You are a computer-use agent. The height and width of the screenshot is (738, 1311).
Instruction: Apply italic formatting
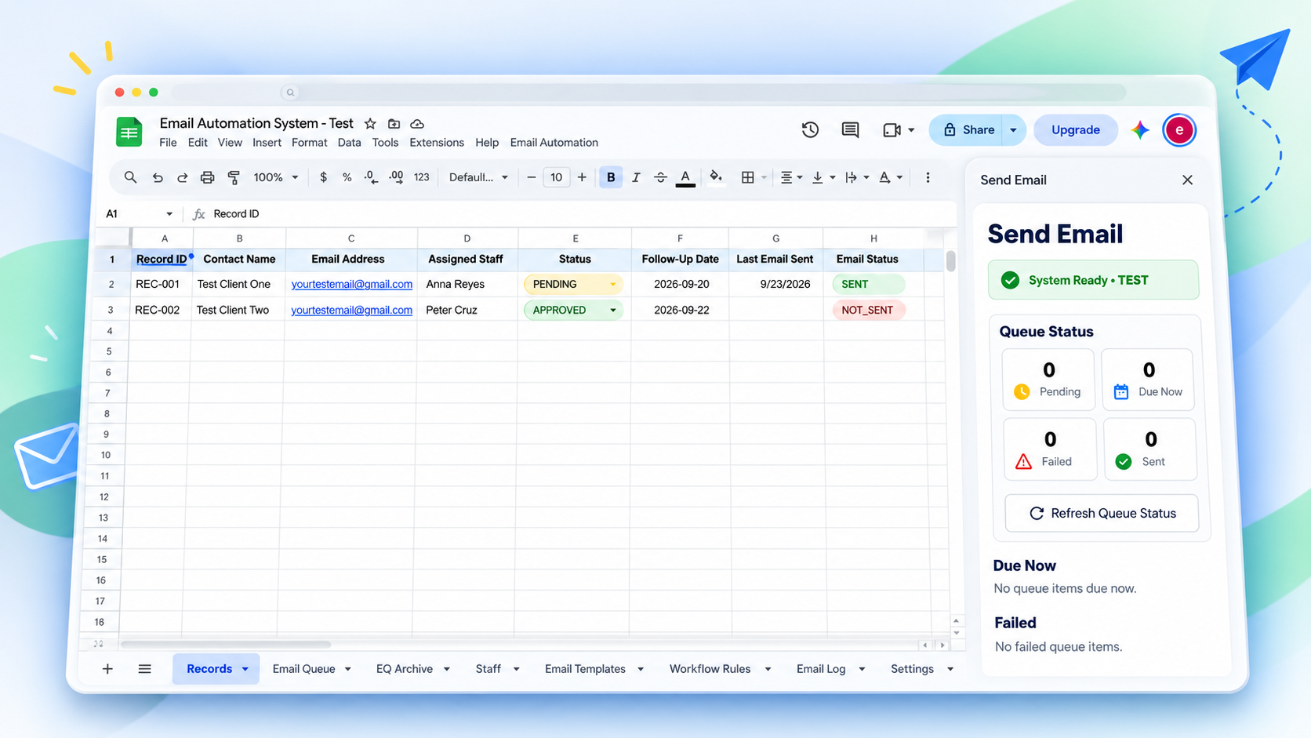pos(636,177)
